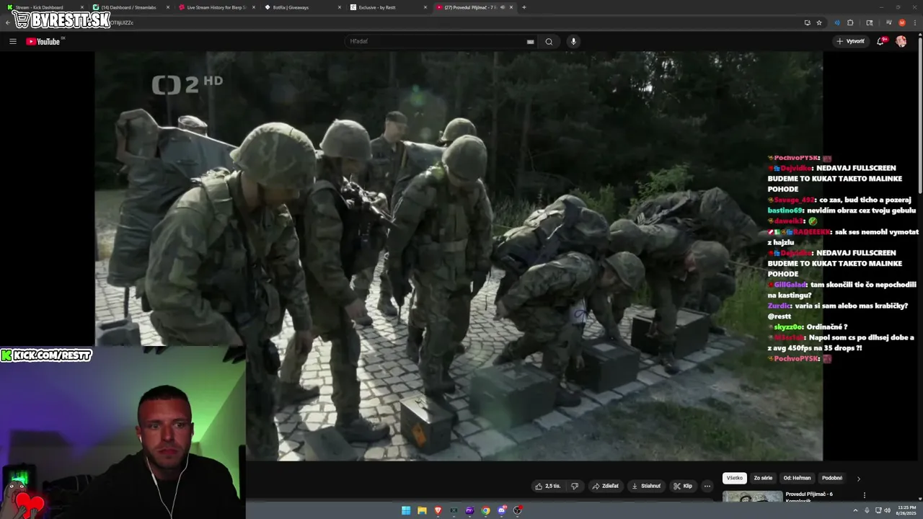Open microphone tray icon
Image resolution: width=923 pixels, height=519 pixels.
click(x=867, y=510)
